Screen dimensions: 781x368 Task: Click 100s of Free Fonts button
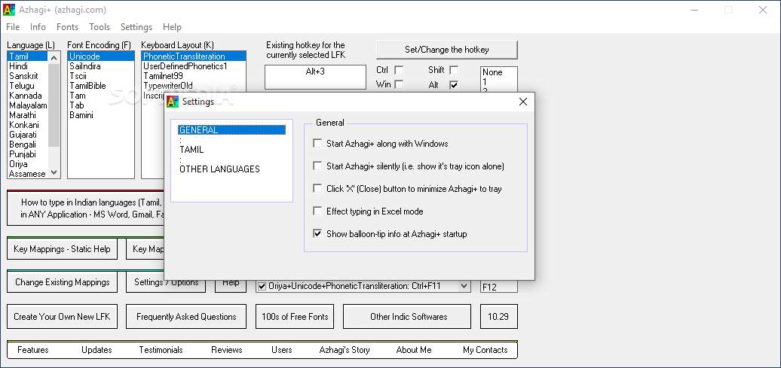[295, 316]
